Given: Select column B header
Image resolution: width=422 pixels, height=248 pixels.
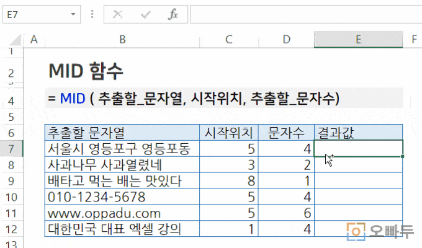Looking at the screenshot, I should point(122,40).
